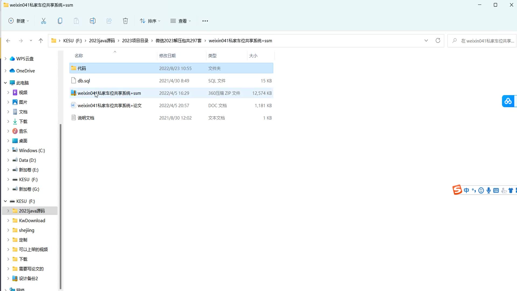This screenshot has width=517, height=291.
Task: Collapse the 此电脑 tree node
Action: tap(5, 83)
